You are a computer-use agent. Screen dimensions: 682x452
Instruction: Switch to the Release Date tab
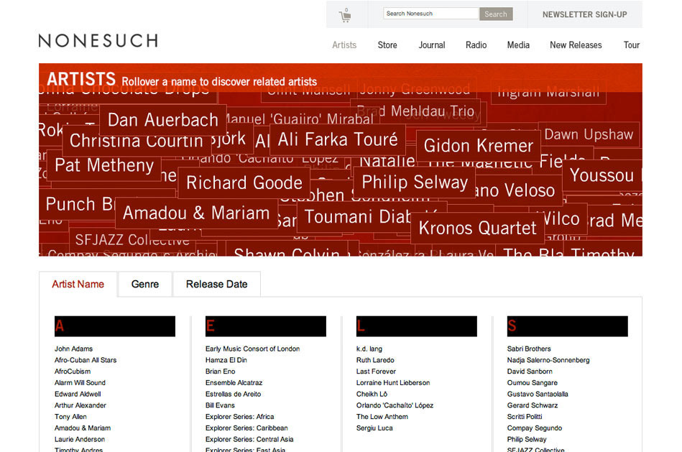click(216, 284)
